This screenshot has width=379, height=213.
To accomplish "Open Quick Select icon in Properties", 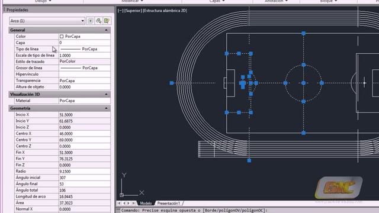I will 107,21.
